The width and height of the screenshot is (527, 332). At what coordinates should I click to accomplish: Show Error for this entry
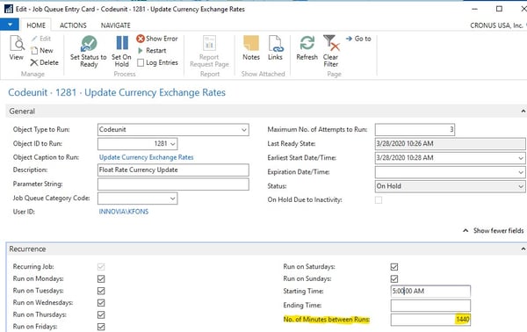click(x=157, y=39)
